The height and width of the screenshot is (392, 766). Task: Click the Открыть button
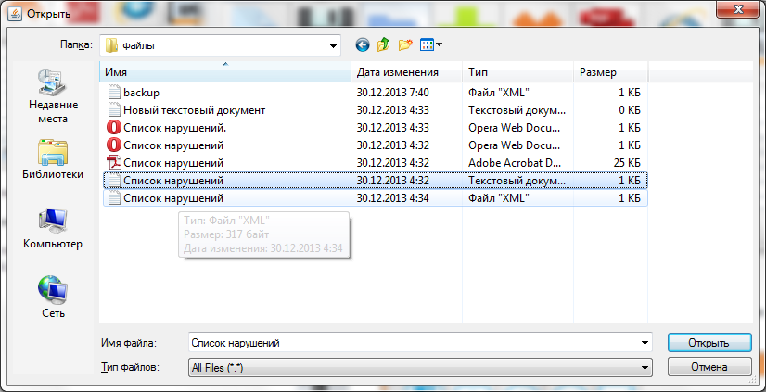(709, 343)
